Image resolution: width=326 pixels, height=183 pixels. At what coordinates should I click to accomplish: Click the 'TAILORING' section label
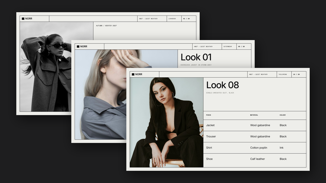tap(283, 74)
